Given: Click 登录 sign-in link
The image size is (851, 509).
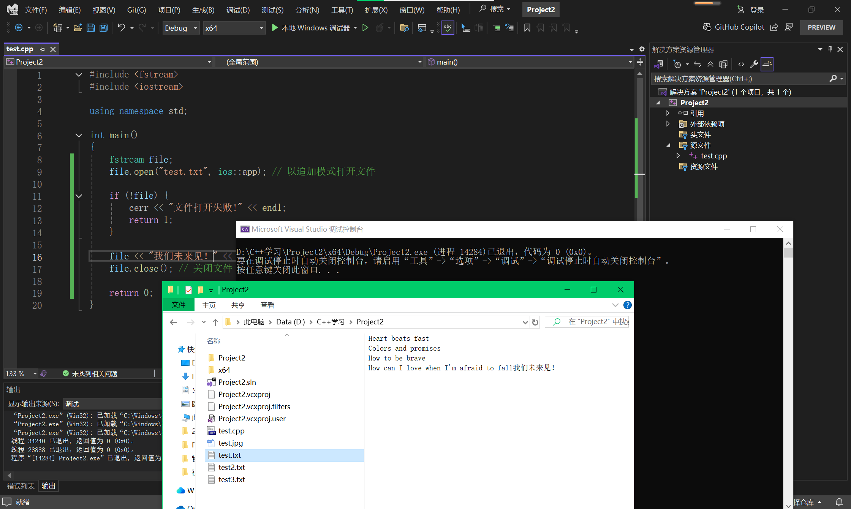Looking at the screenshot, I should coord(756,10).
